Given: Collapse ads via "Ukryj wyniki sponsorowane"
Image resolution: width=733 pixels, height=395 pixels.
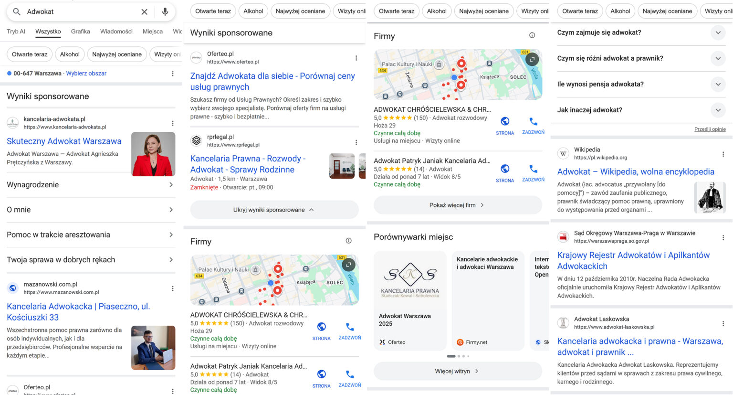Looking at the screenshot, I should click(x=274, y=210).
